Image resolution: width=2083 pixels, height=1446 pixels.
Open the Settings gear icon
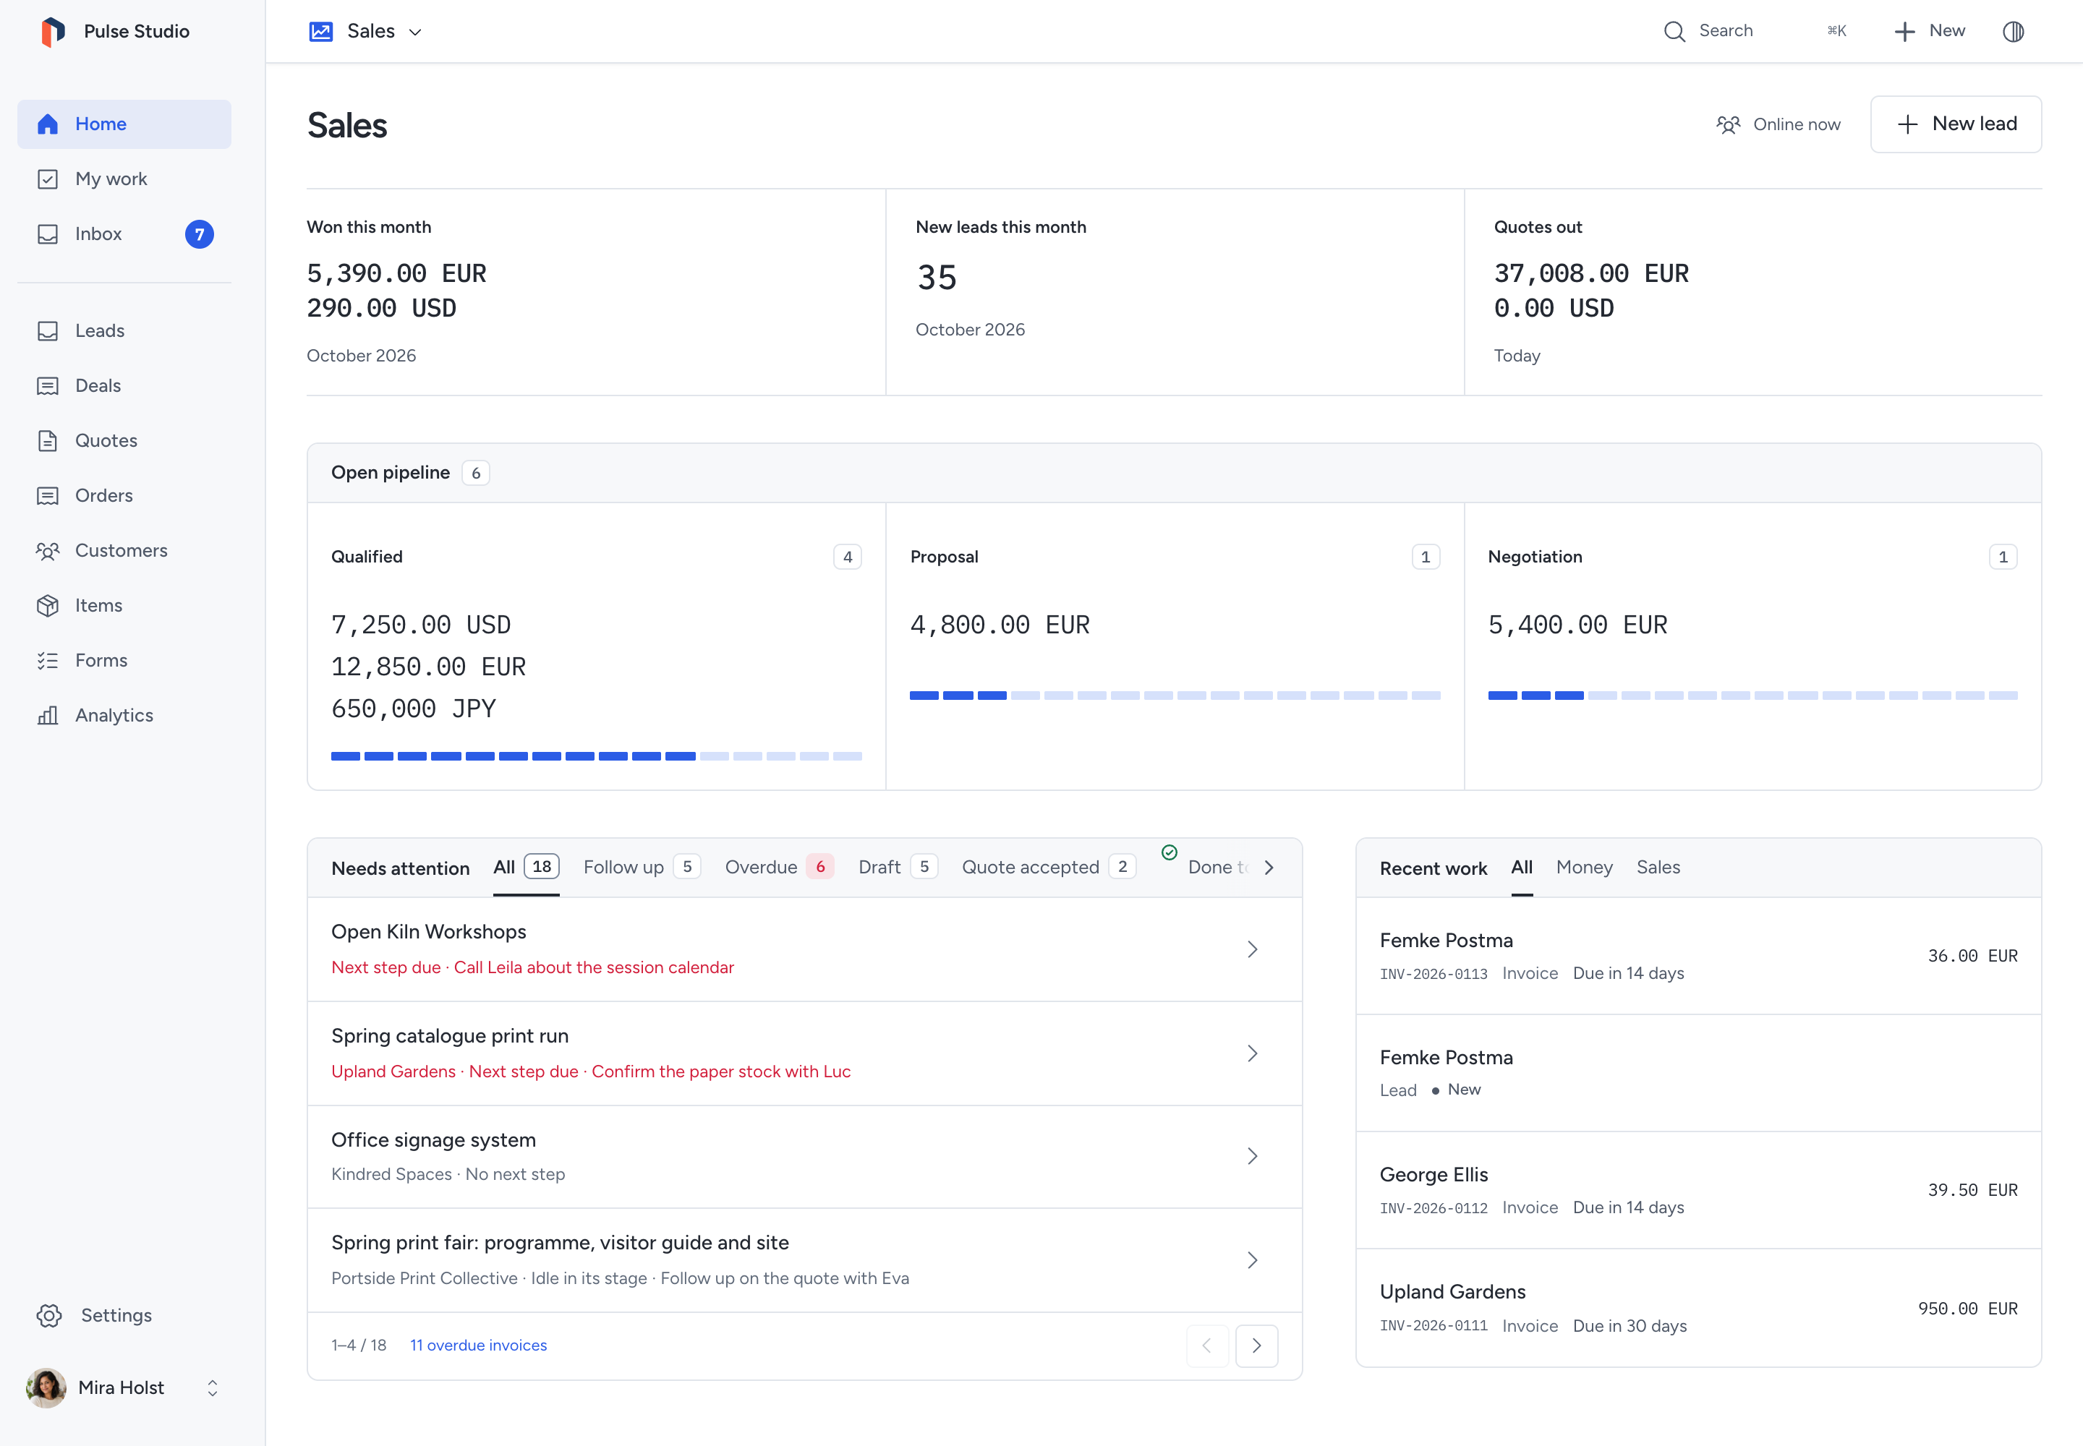pyautogui.click(x=49, y=1316)
